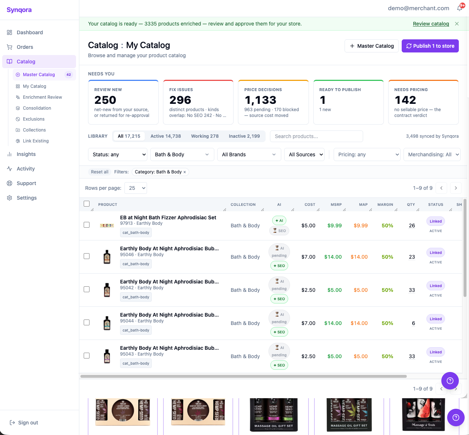Click the Support lifebuoy icon
469x435 pixels.
pos(9,183)
